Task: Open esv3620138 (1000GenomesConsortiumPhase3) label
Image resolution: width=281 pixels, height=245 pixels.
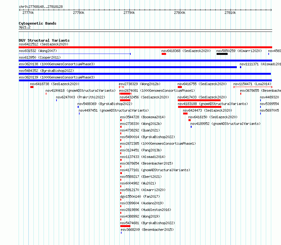Action: 57,64
